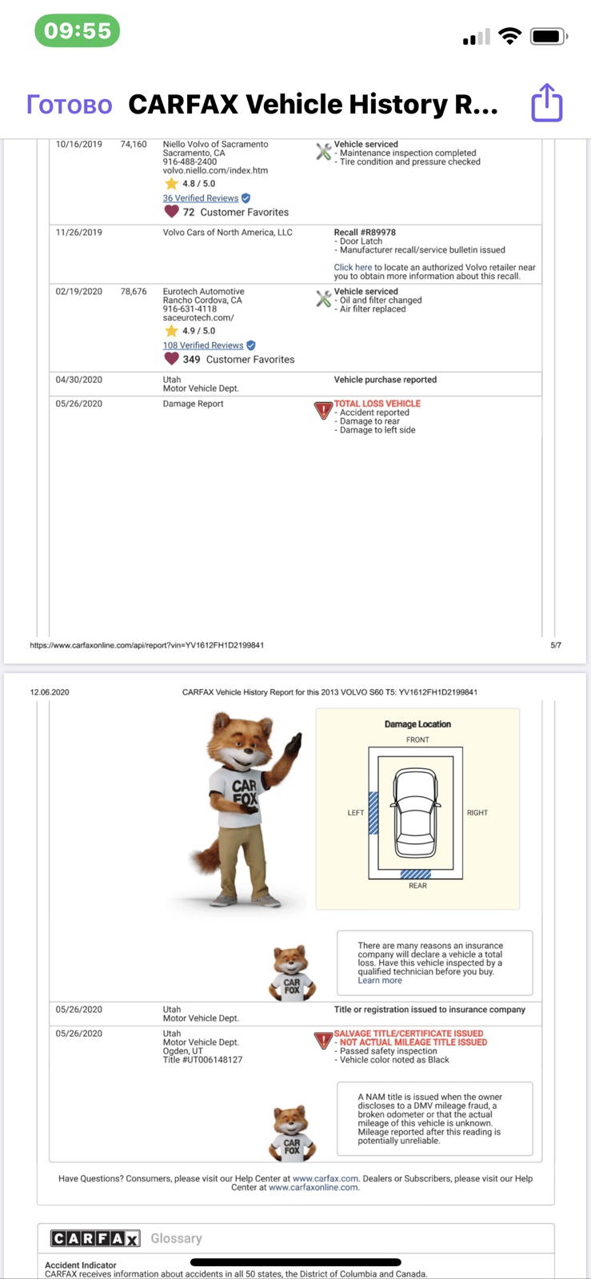Tap the large Car Fox mascot image
Screen dimensions: 591x1279
[x=242, y=810]
